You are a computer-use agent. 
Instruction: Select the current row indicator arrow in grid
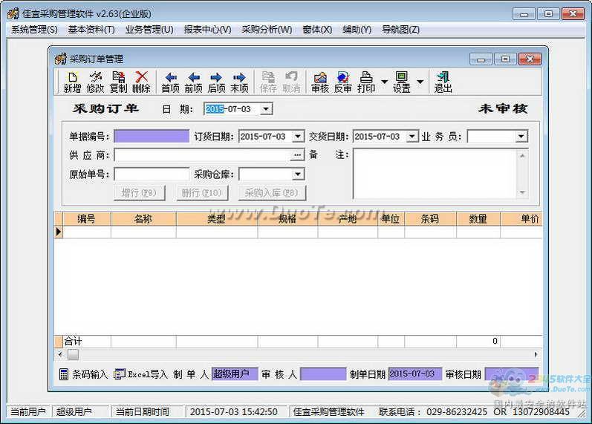coord(59,232)
